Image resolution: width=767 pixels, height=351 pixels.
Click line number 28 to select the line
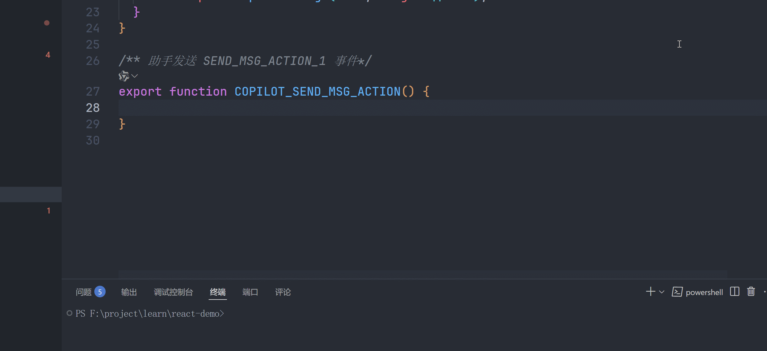[92, 108]
